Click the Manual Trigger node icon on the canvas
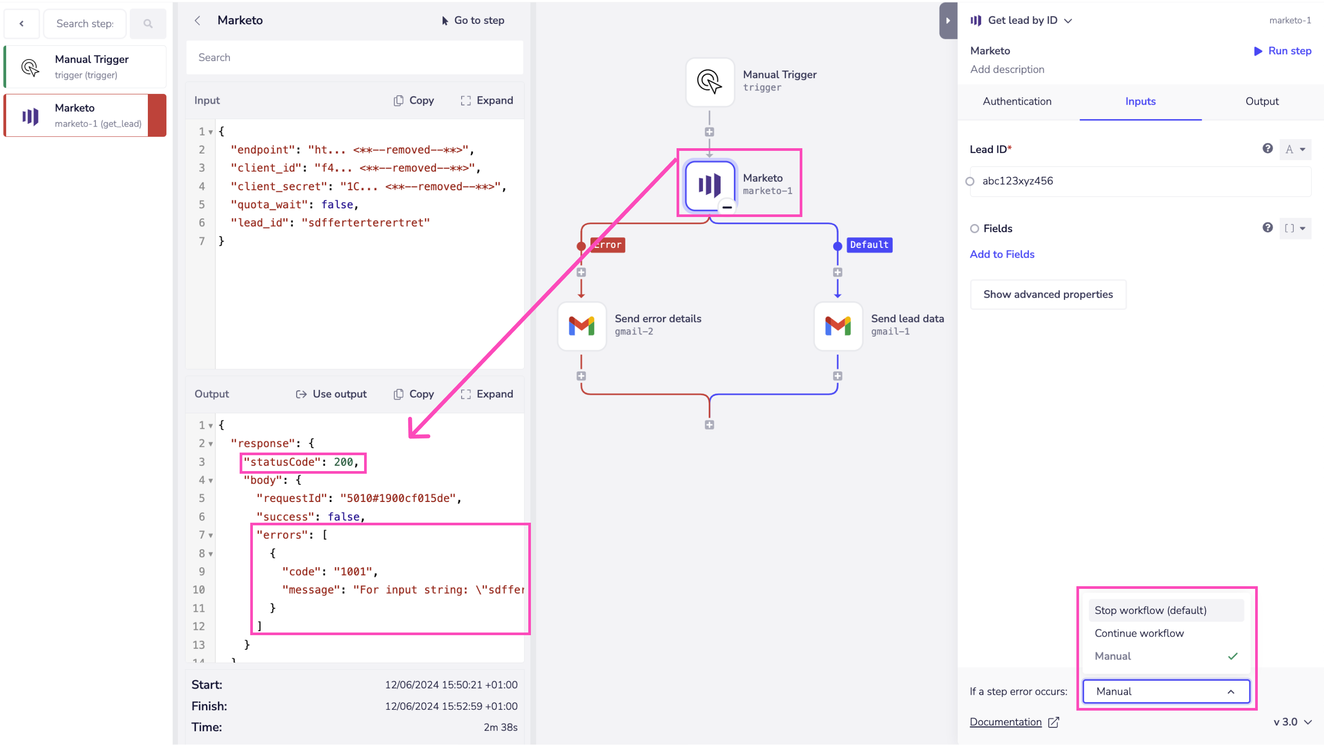 710,82
